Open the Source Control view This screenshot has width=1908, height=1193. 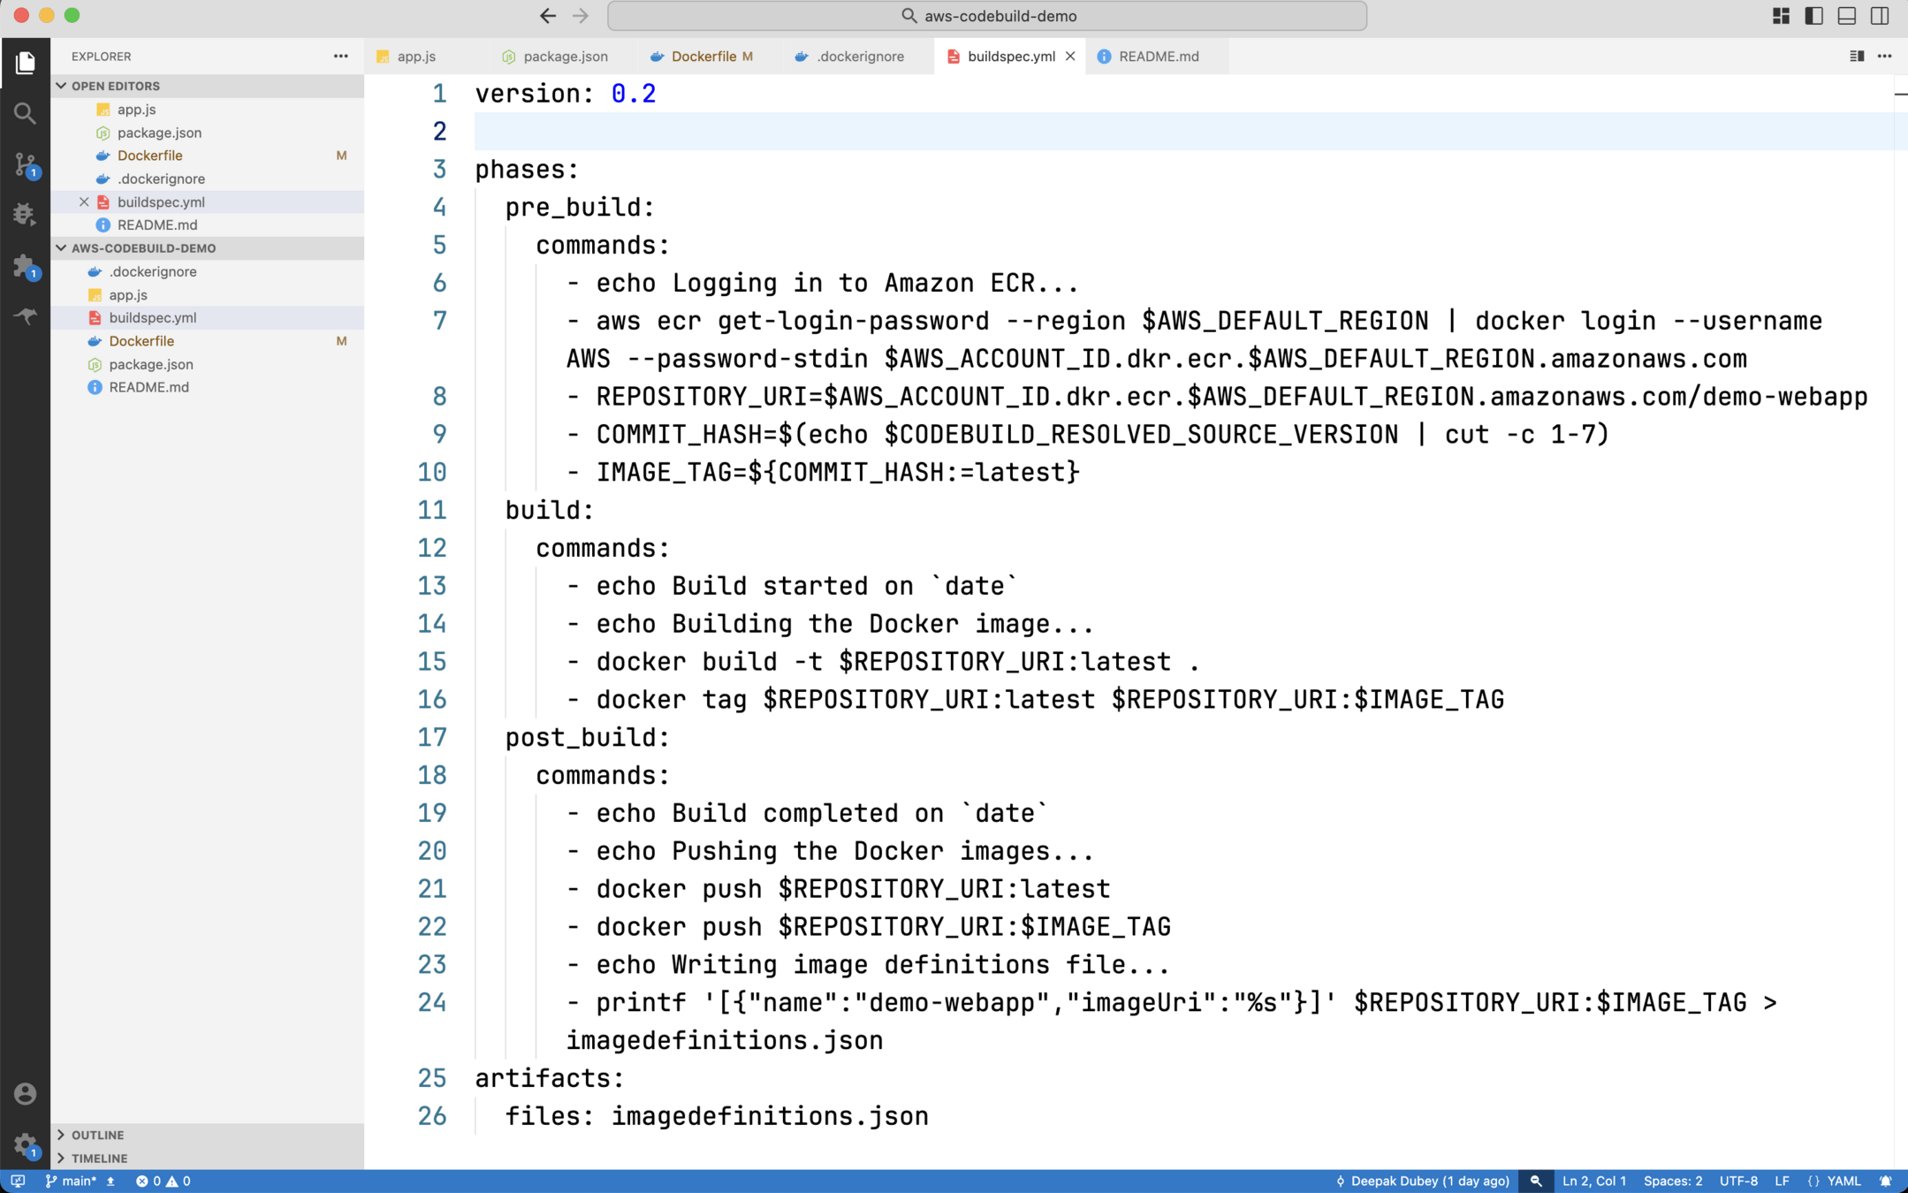click(x=25, y=164)
